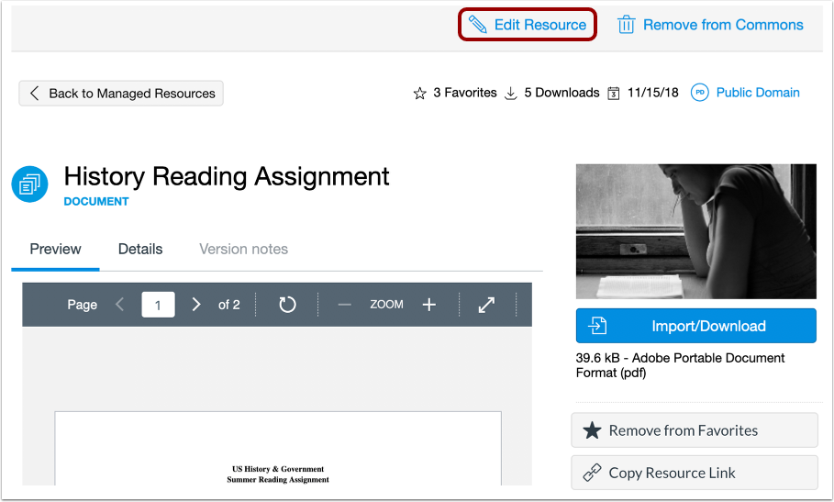Click the chain link icon in Copy Resource Link
834x502 pixels.
tap(592, 473)
